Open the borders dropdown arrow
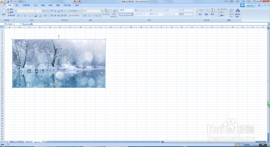The image size is (270, 147). (x=33, y=16)
